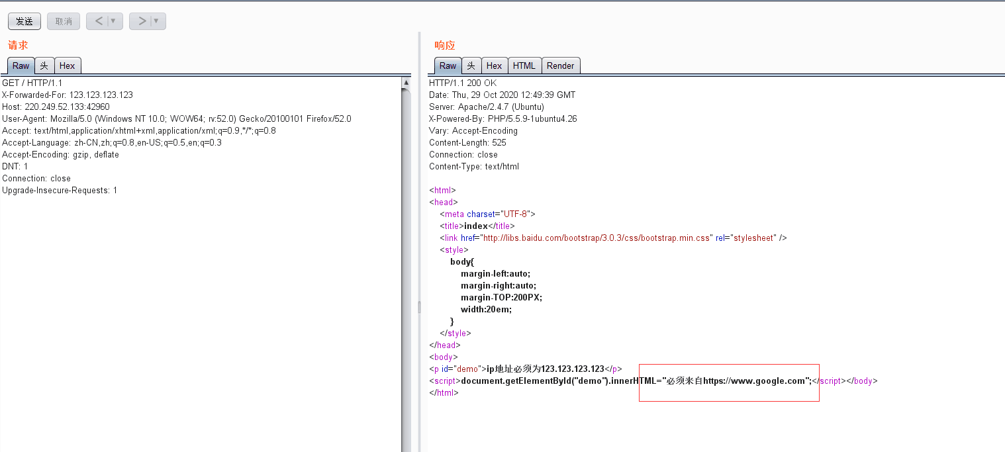Select the response 头 headers tab
The width and height of the screenshot is (1005, 452).
coord(471,66)
